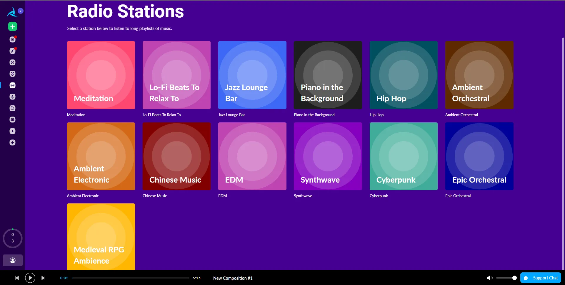Select the Hip Hop station tile
The image size is (565, 285).
point(404,75)
